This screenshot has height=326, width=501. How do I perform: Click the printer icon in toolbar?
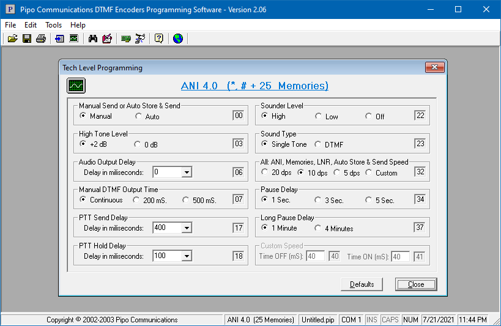(x=41, y=39)
